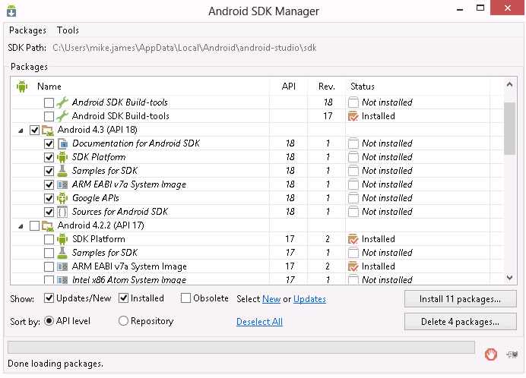The height and width of the screenshot is (378, 526).
Task: Click Not installed status icon for Google APIs
Action: pyautogui.click(x=353, y=198)
